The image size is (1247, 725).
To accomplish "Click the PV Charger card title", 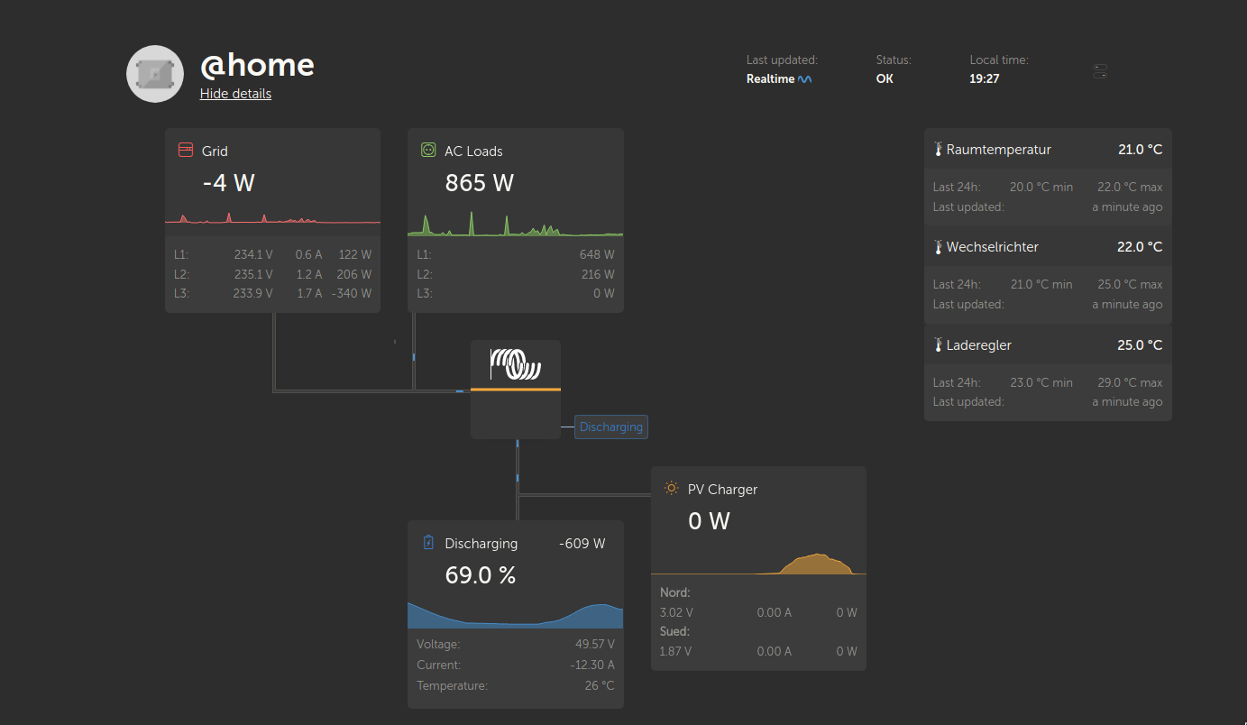I will pyautogui.click(x=722, y=490).
